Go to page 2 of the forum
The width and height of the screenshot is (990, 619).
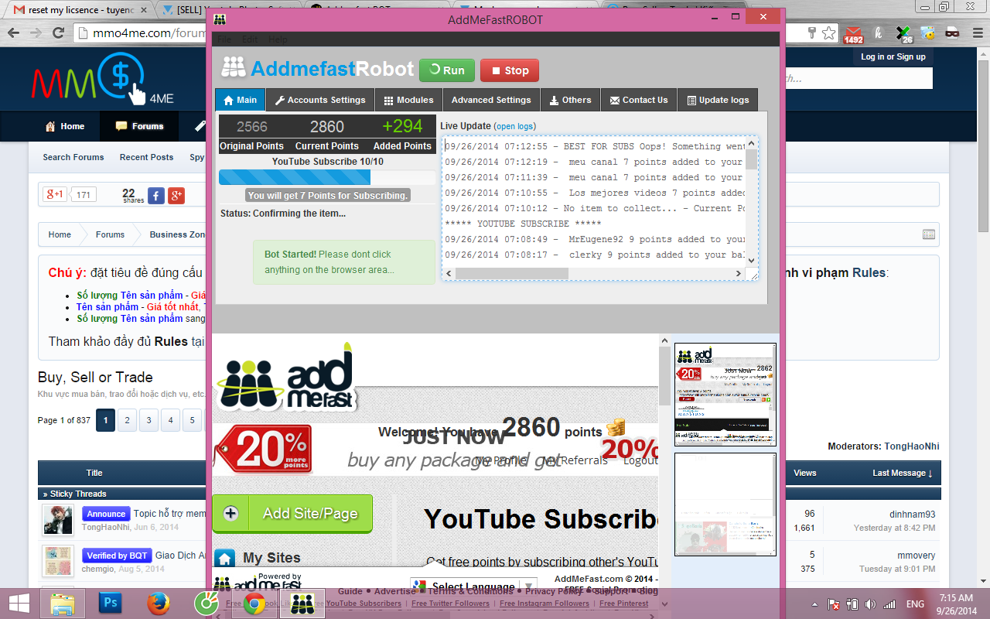[127, 420]
